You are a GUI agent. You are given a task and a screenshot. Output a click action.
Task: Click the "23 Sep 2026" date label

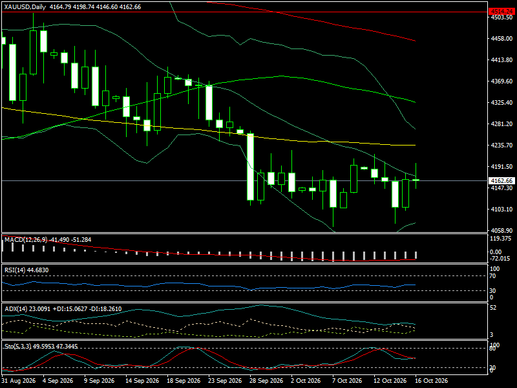tap(225, 381)
